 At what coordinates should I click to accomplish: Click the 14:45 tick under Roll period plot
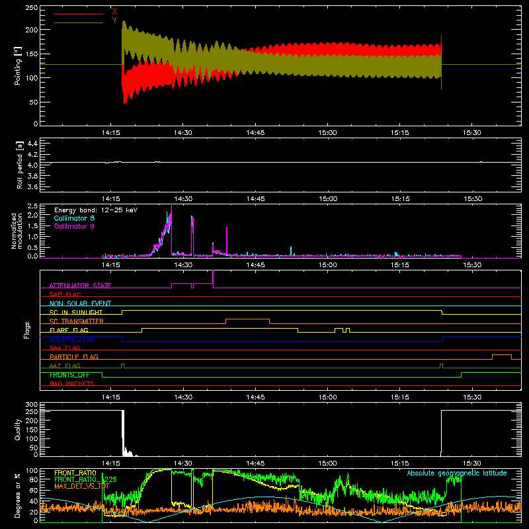point(255,199)
